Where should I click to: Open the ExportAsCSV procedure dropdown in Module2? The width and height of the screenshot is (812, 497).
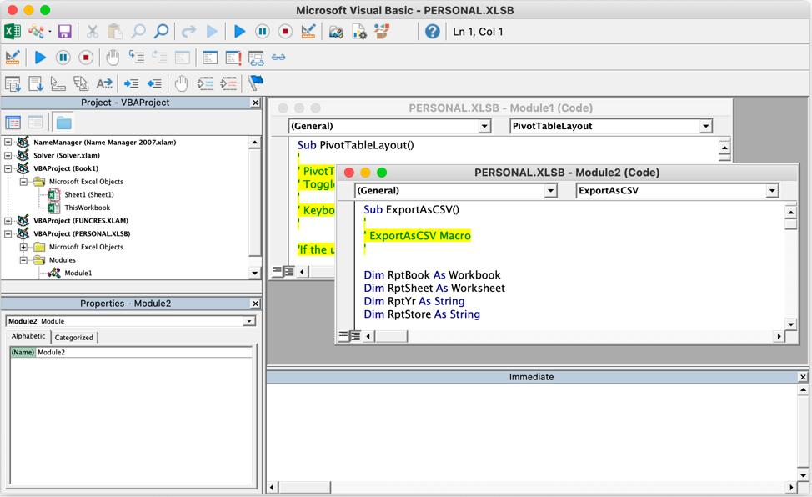click(772, 191)
